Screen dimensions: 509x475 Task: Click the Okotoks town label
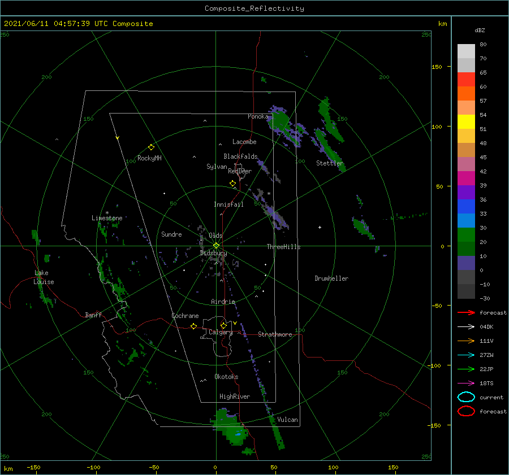pyautogui.click(x=226, y=376)
